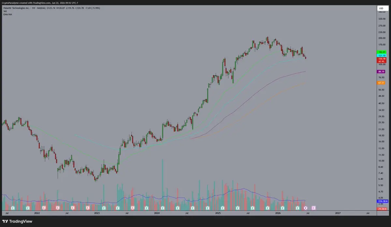Screen dimensions: 391x227
Task: Click 2026 on the time axis
Action: (x=278, y=213)
